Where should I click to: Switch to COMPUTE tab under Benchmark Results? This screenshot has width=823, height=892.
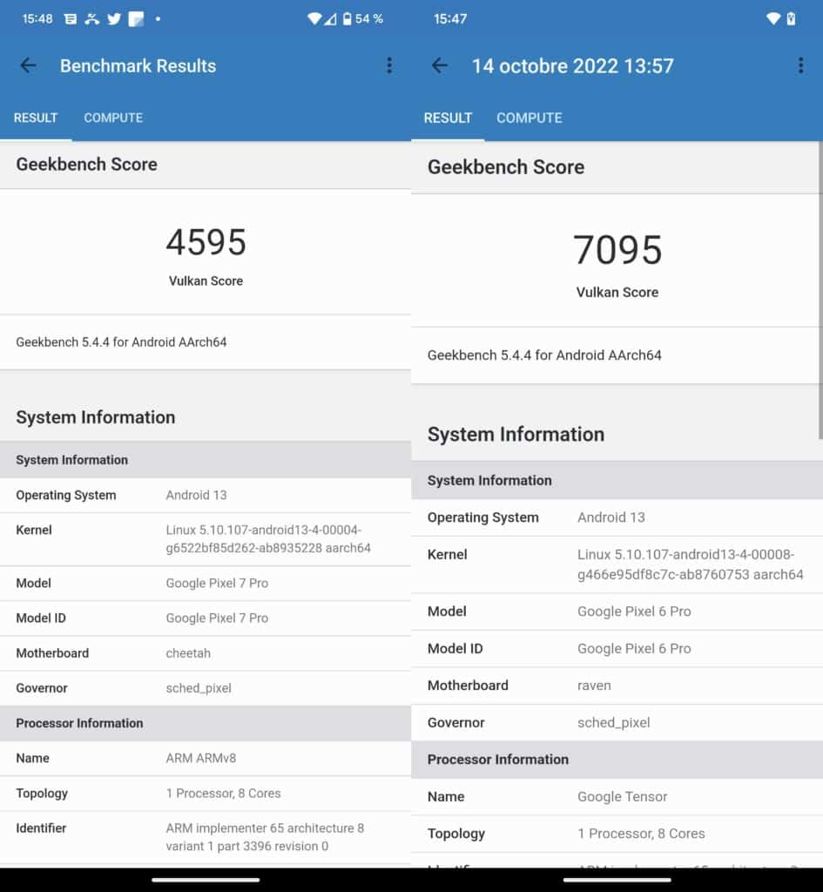tap(113, 118)
